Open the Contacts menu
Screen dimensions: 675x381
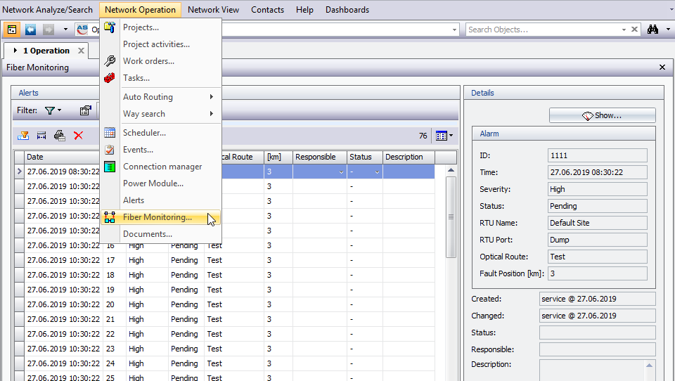pyautogui.click(x=267, y=9)
